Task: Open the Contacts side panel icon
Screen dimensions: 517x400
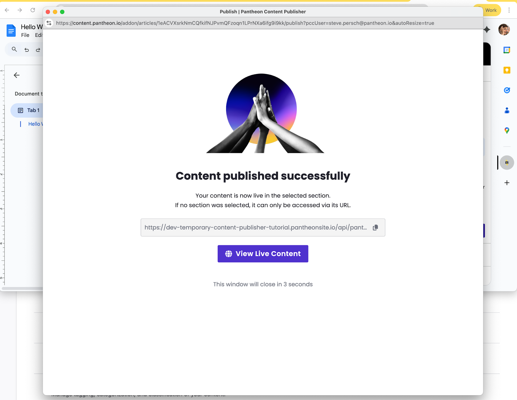Action: pyautogui.click(x=507, y=111)
